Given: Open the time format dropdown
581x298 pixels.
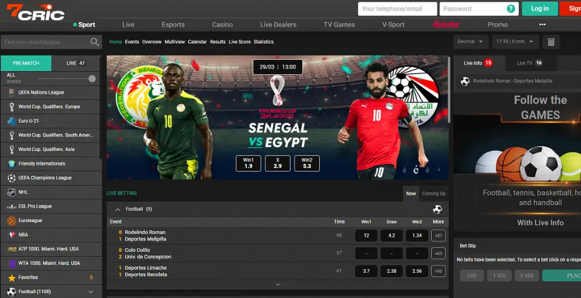Looking at the screenshot, I should 515,42.
